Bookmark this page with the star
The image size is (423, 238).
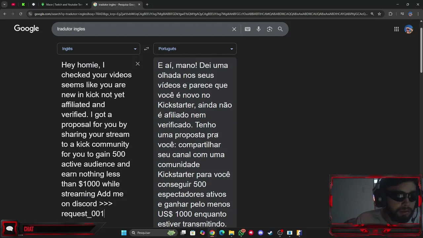point(379,14)
